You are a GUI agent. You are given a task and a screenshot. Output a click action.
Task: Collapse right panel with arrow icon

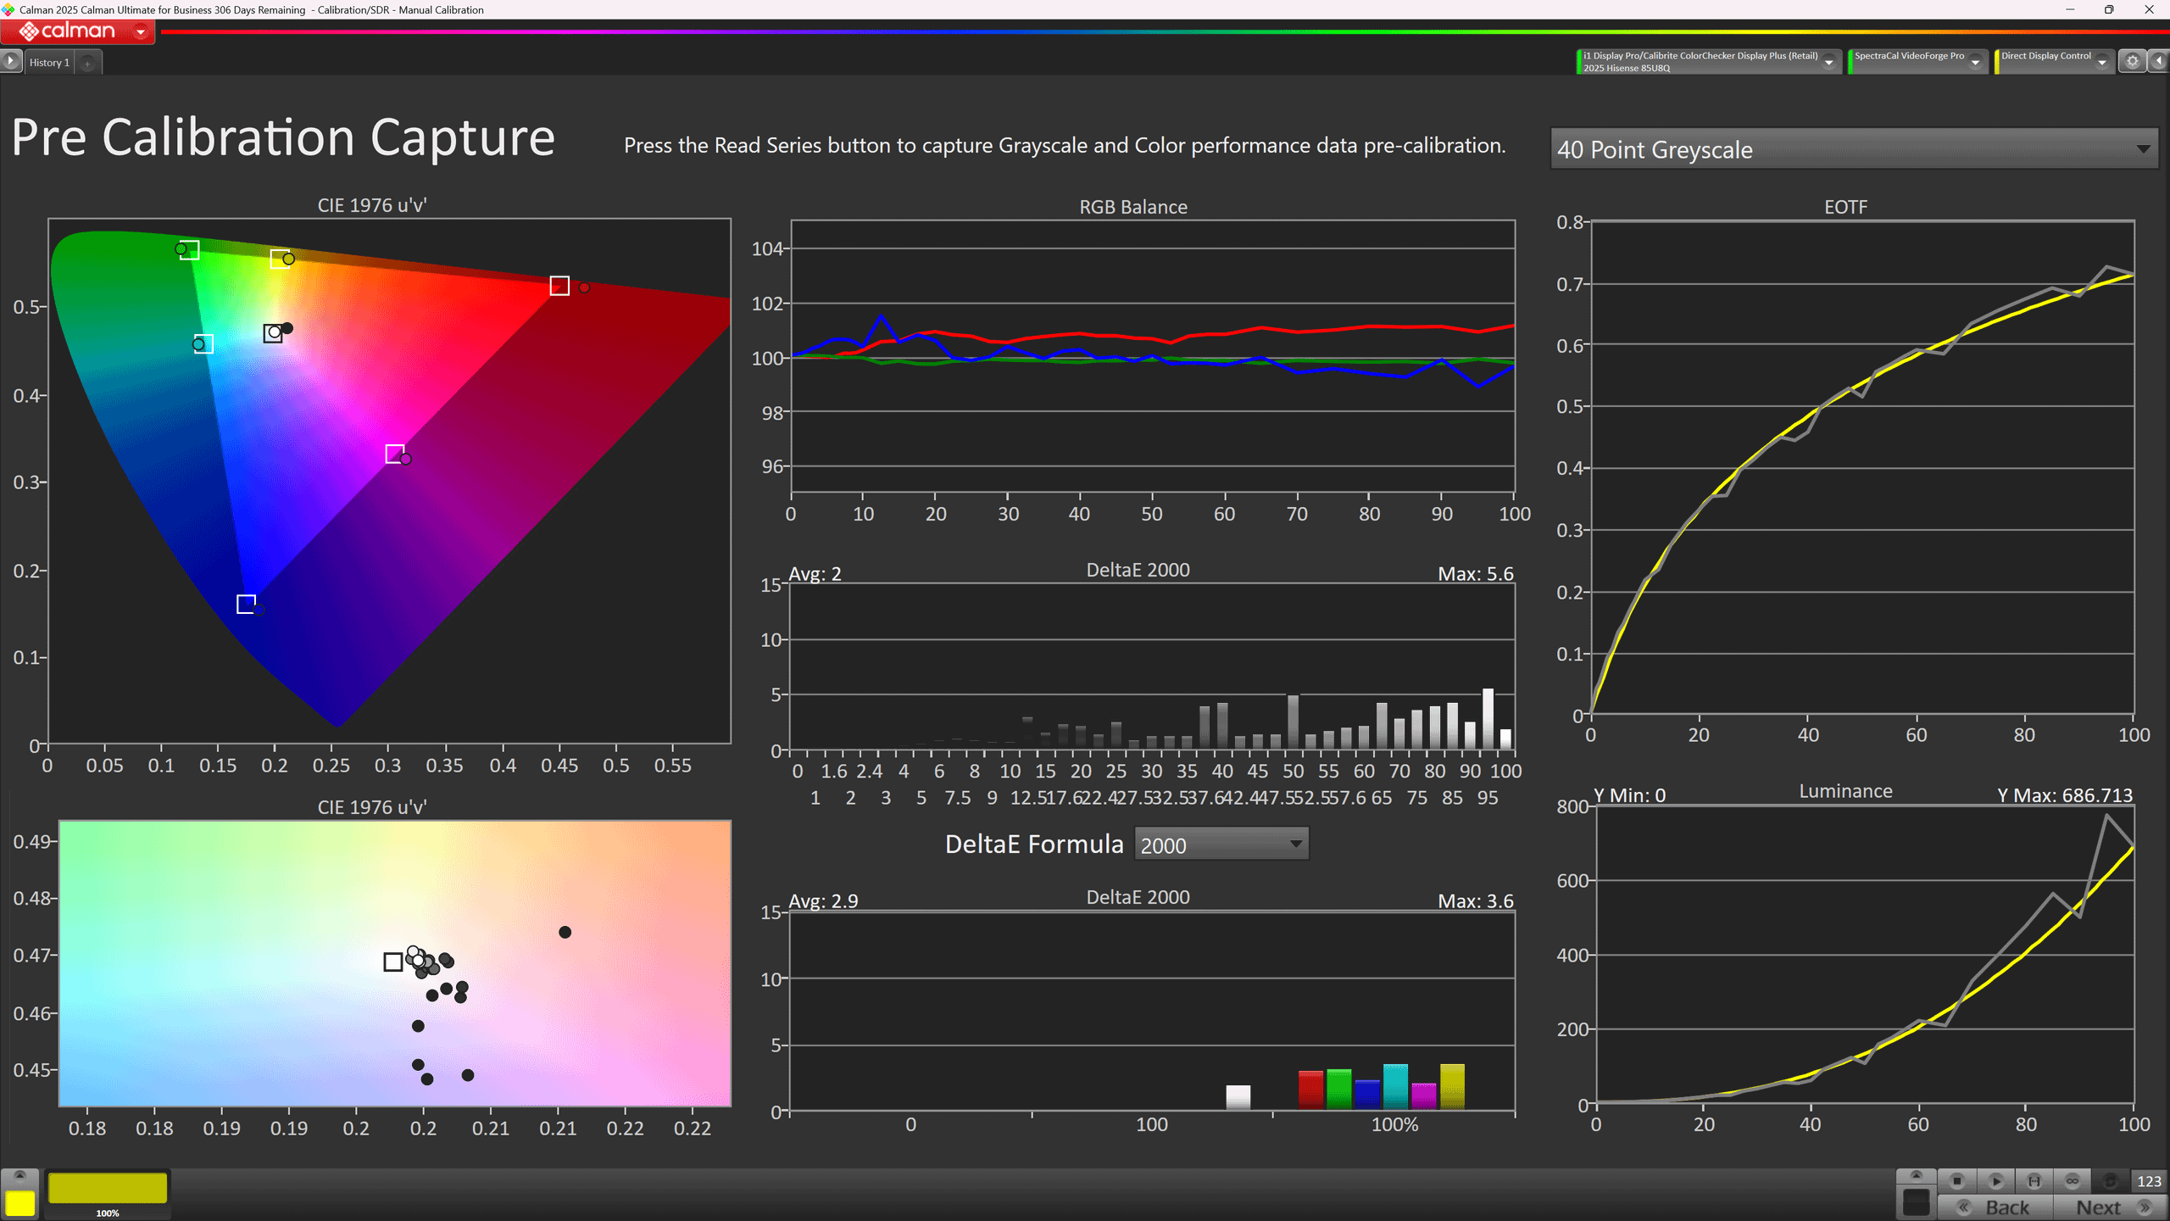(2158, 61)
